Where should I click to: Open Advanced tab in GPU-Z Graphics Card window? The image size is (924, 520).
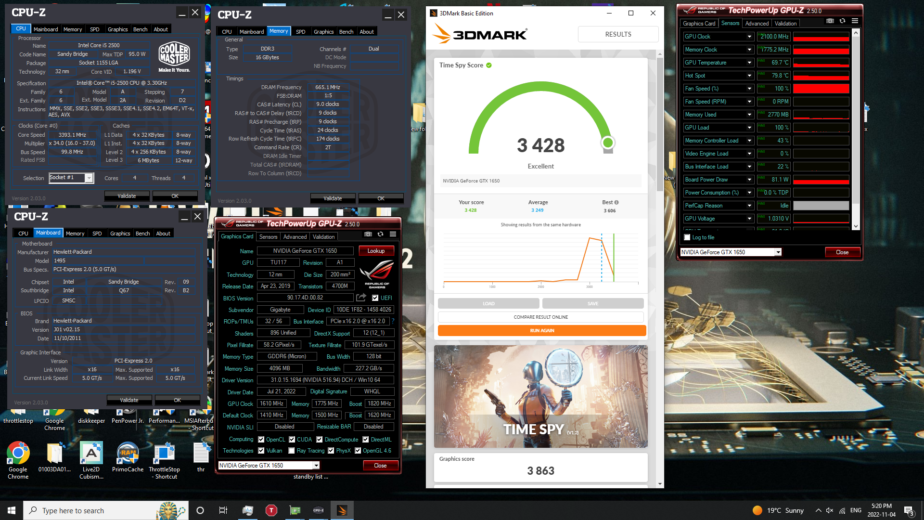295,237
